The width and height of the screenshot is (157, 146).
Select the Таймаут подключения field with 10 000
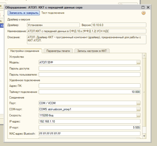pos(89,92)
